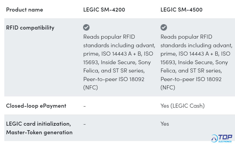Click the SM-4200 card initialization dash
Screen dimensions: 235x145
tap(84, 124)
